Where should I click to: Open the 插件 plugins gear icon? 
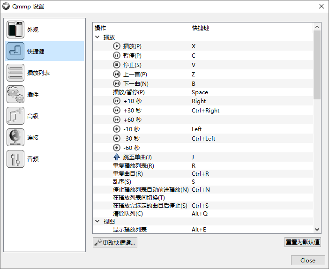click(x=15, y=94)
